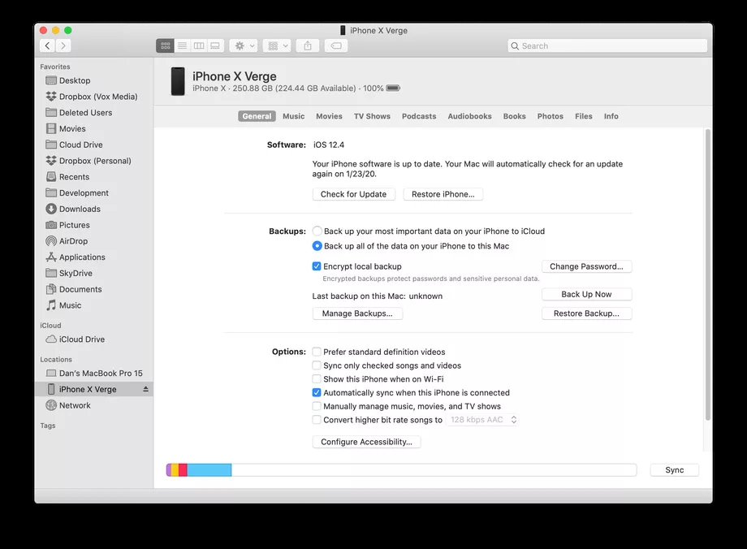Open Dropbox (Personal) in sidebar

[x=94, y=161]
